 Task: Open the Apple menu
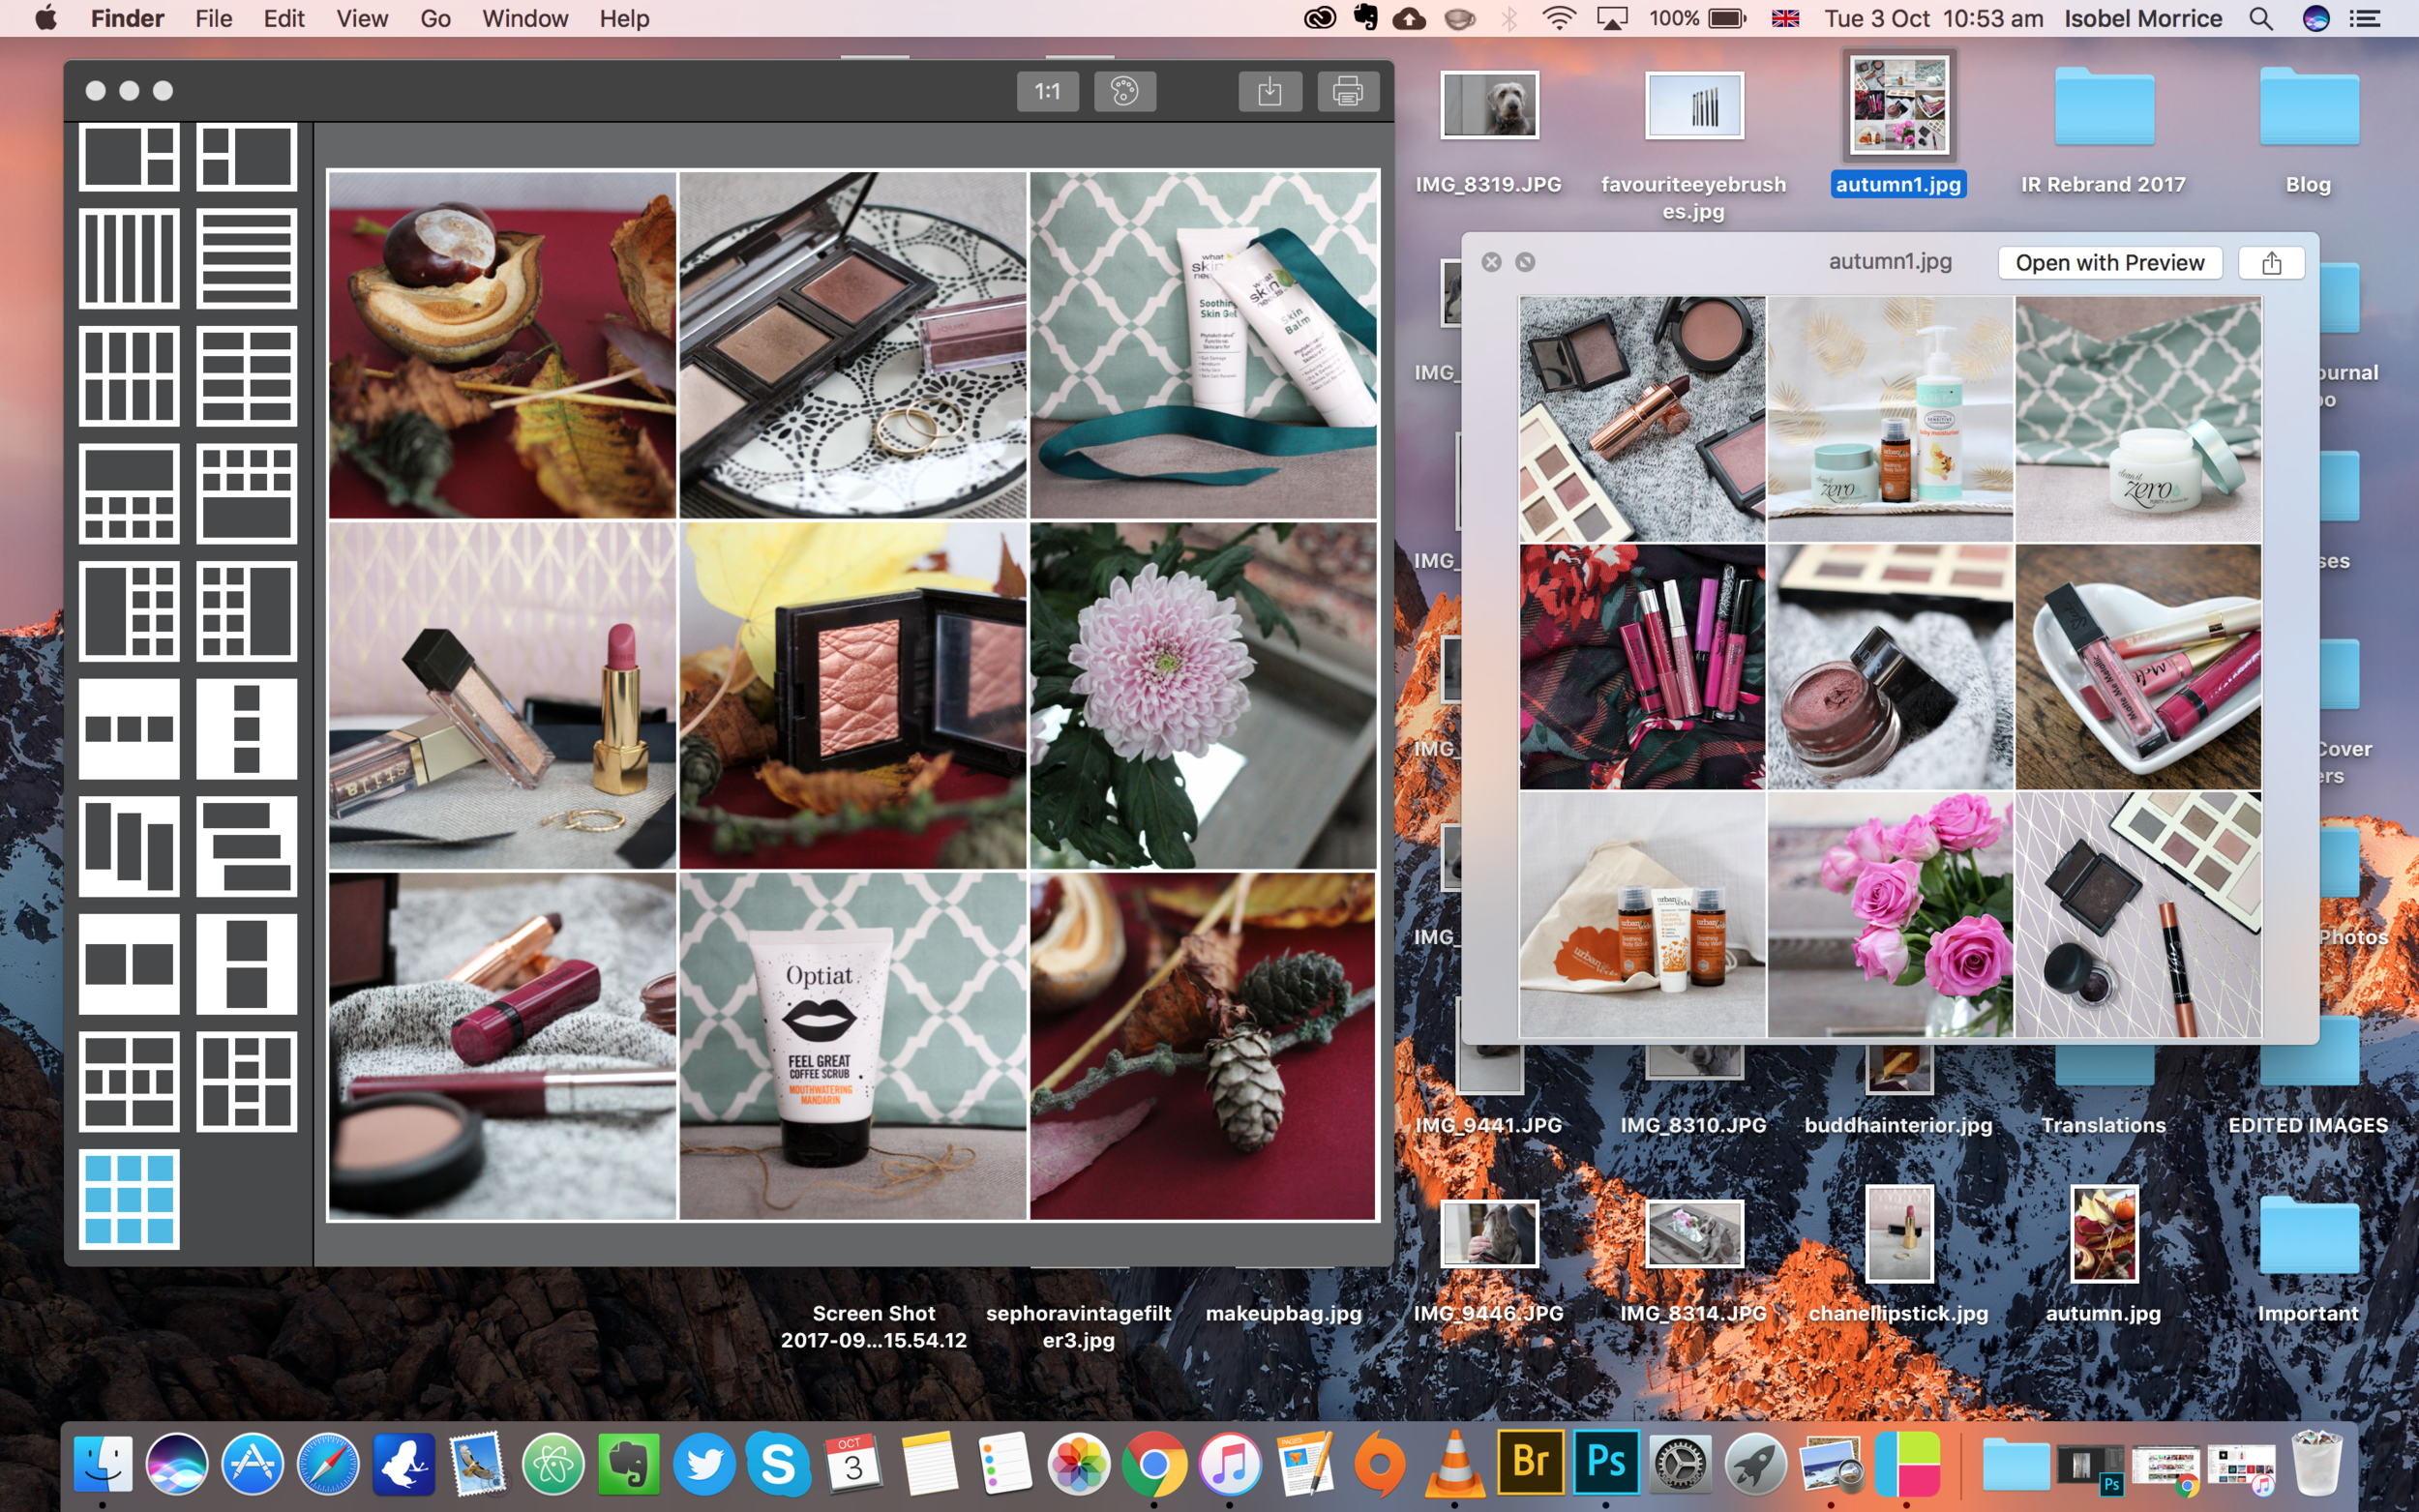46,18
